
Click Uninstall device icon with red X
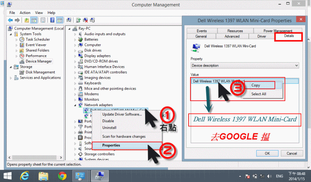tap(86, 20)
